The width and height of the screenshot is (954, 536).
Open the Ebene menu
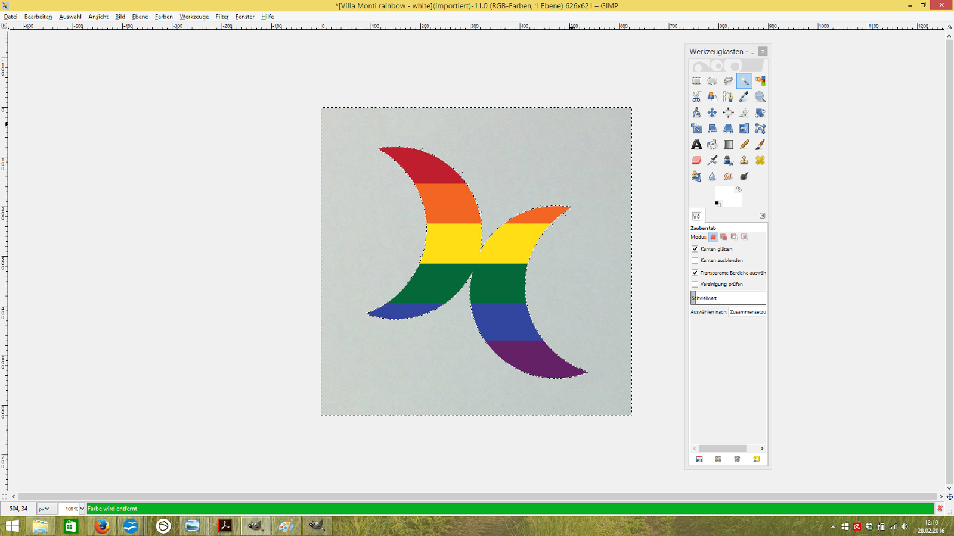pyautogui.click(x=140, y=17)
